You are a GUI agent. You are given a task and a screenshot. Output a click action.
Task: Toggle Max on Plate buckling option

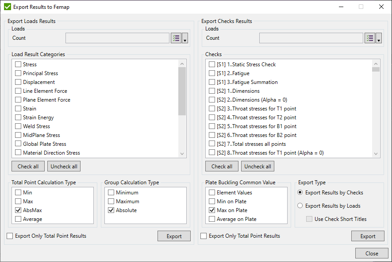212,210
